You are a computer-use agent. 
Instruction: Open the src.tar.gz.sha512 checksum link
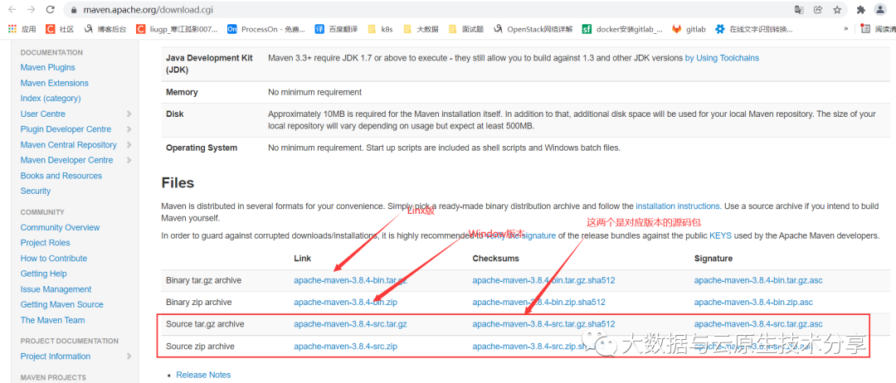(x=543, y=323)
